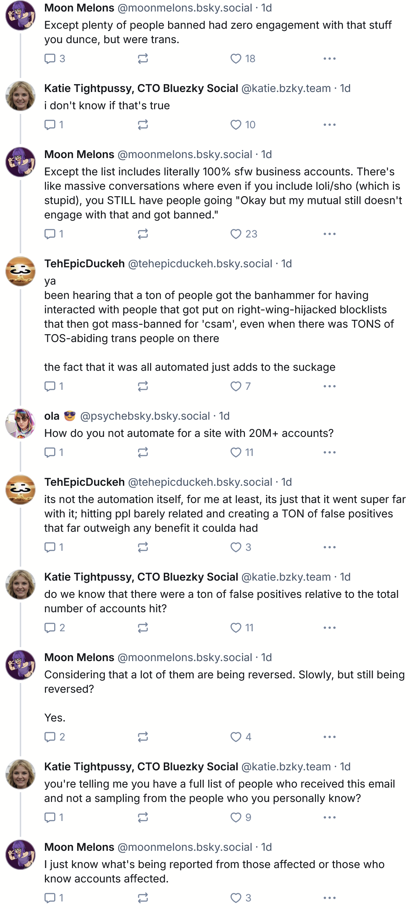Viewport: 418px width, 909px height.
Task: Open the @psychebsky.bsky.social profile handle
Action: point(145,416)
